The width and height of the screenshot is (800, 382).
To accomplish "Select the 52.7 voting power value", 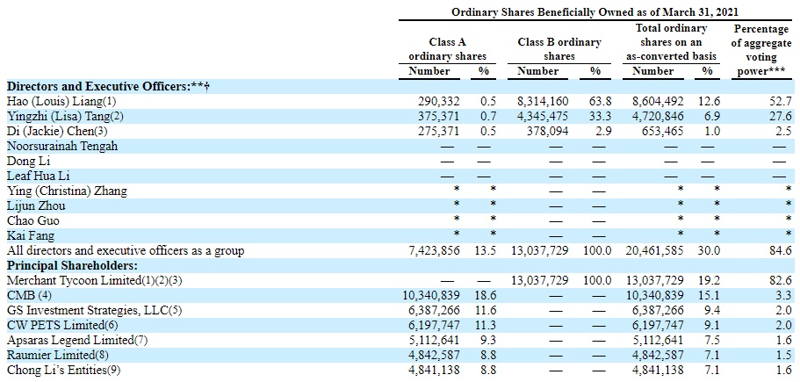I will pyautogui.click(x=781, y=101).
